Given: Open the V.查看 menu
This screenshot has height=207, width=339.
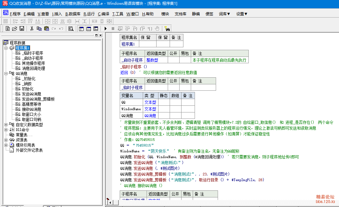Looking at the screenshot, I should coord(43,14).
